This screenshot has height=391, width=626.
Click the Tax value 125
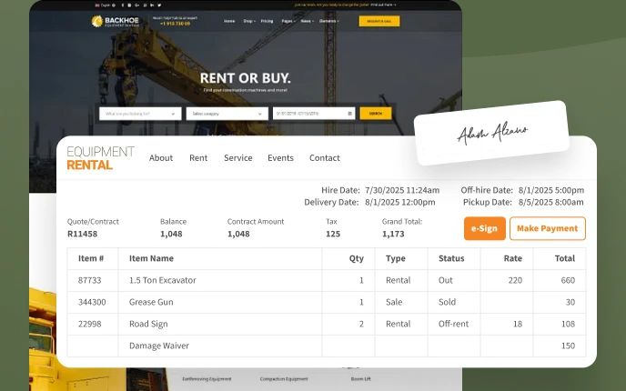[x=333, y=235]
